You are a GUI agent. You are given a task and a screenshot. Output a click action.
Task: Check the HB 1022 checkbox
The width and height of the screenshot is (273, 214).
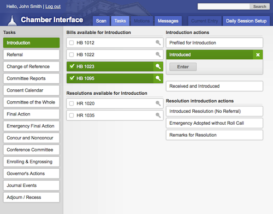tap(72, 54)
